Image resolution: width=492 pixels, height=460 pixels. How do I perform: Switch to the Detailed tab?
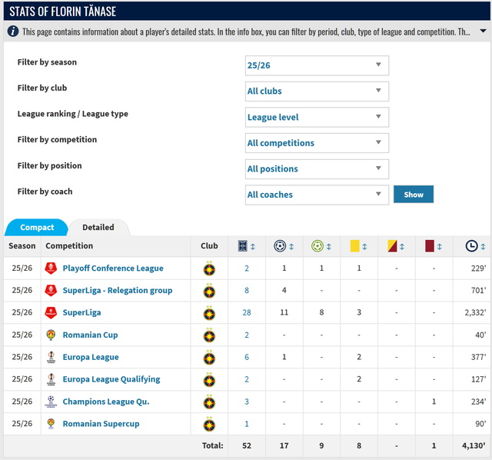pyautogui.click(x=98, y=228)
